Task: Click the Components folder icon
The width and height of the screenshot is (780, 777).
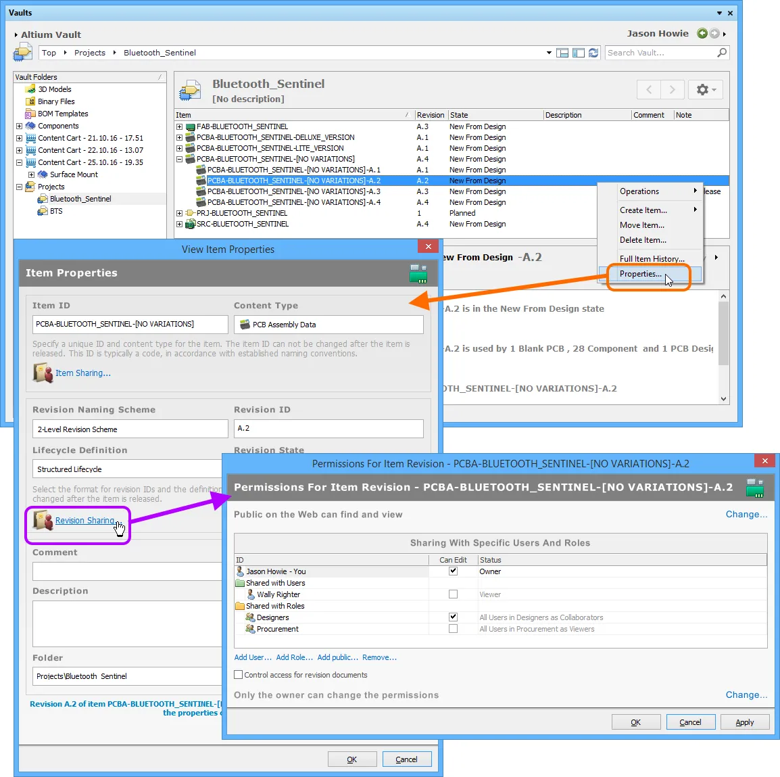Action: 31,126
